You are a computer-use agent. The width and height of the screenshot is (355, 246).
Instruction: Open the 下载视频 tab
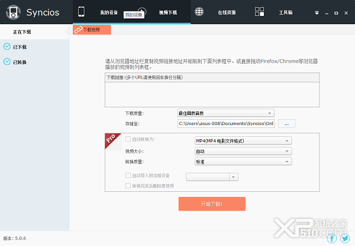92,29
